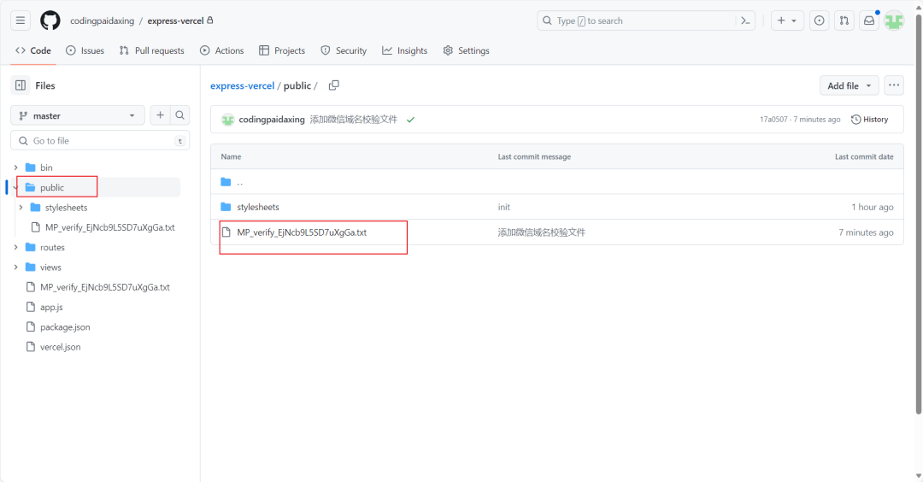Expand the routes folder in tree
This screenshot has width=923, height=482.
click(16, 248)
